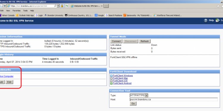Open the Tools menu
The image size is (223, 111).
25,11
